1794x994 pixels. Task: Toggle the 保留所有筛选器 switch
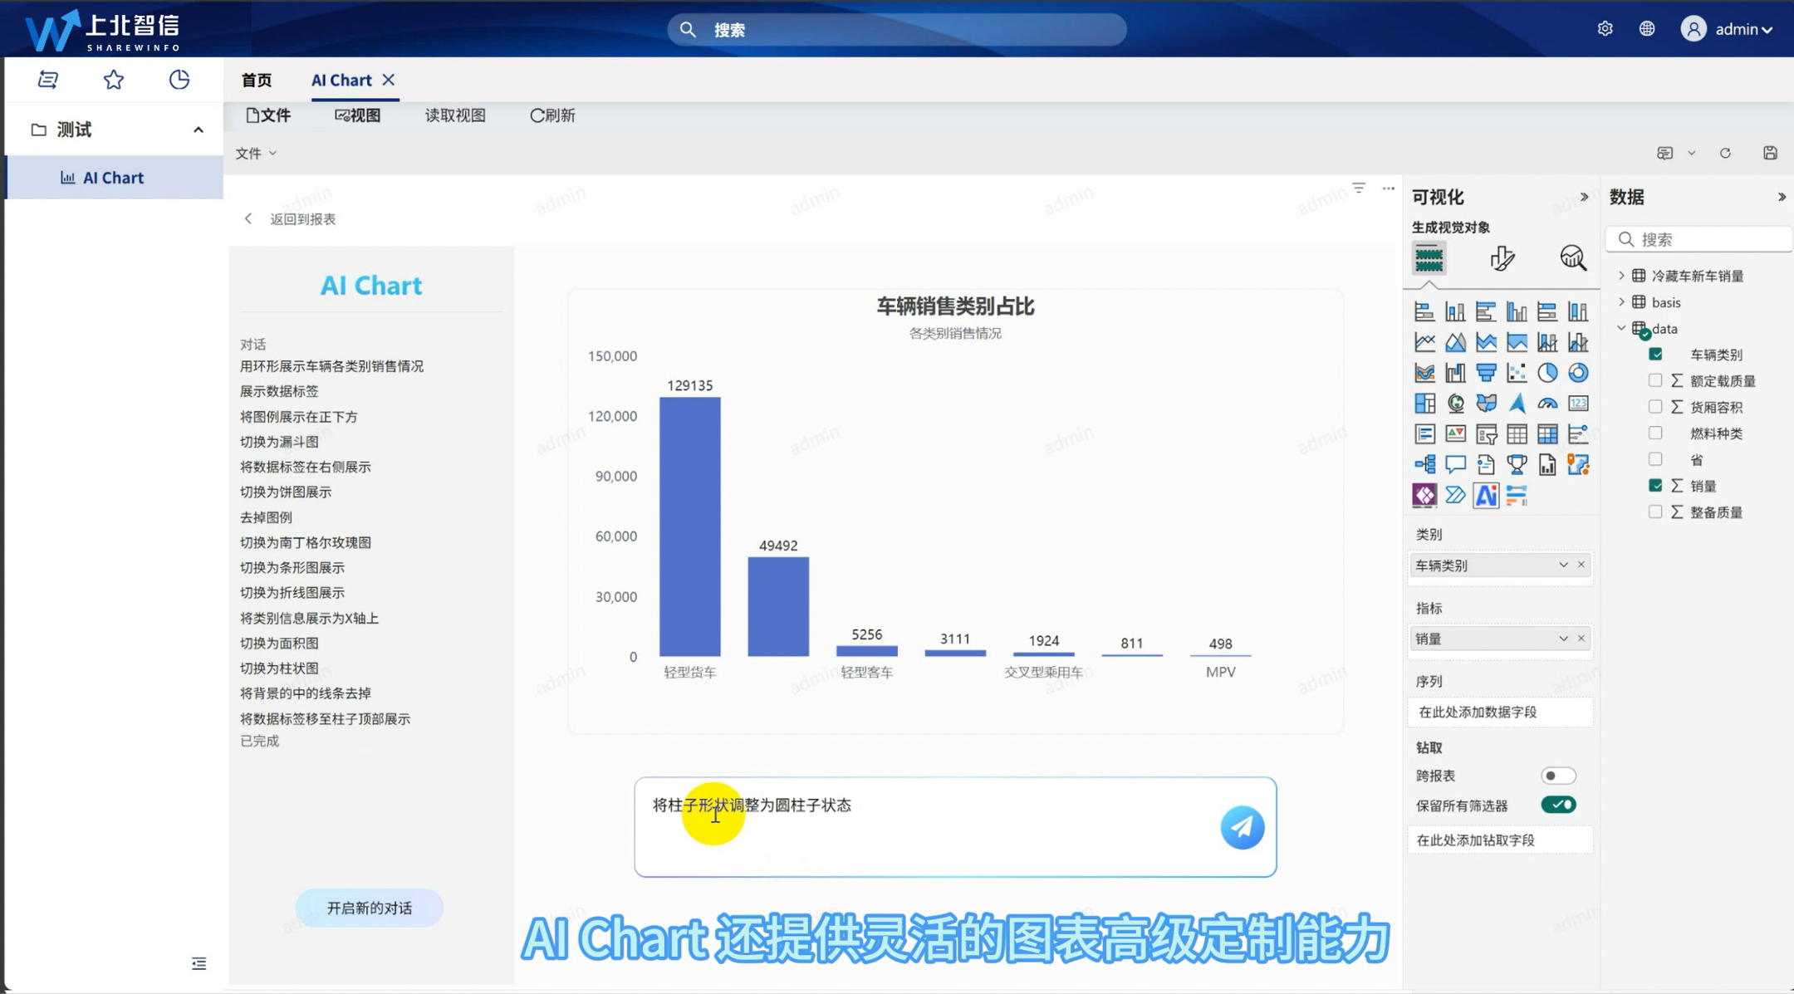[x=1558, y=805]
